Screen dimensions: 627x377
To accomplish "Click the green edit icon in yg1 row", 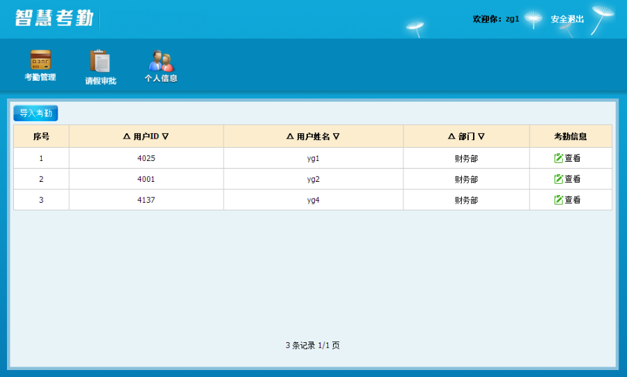I will pyautogui.click(x=559, y=158).
